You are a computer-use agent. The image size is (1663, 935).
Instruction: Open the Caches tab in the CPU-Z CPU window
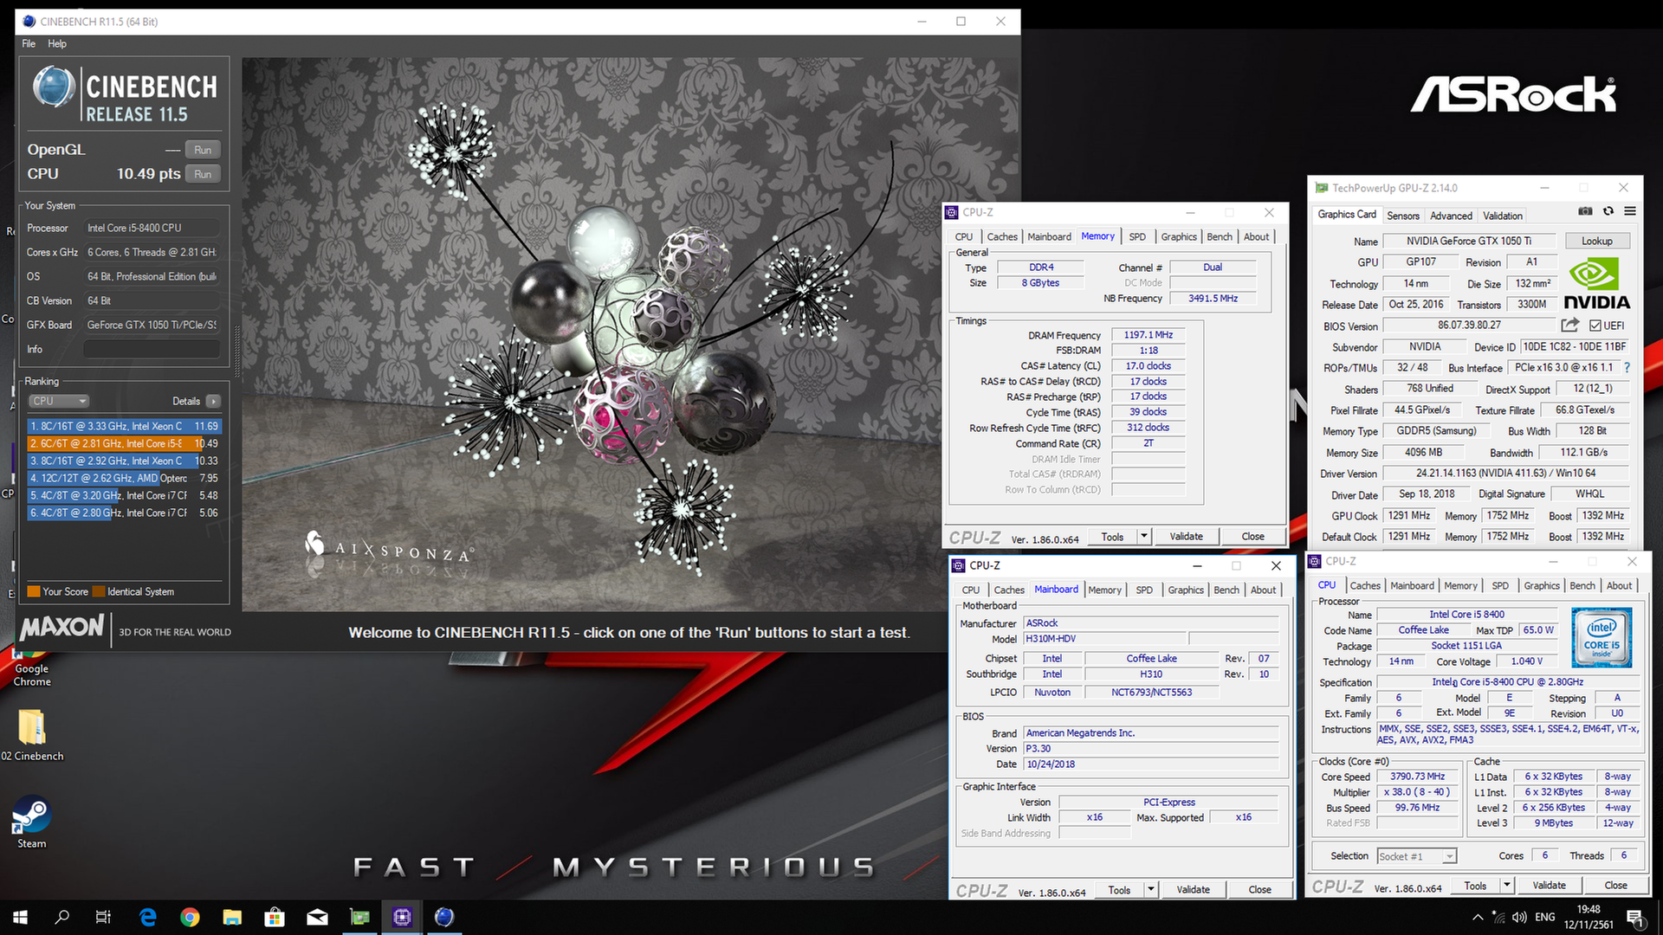click(1365, 585)
